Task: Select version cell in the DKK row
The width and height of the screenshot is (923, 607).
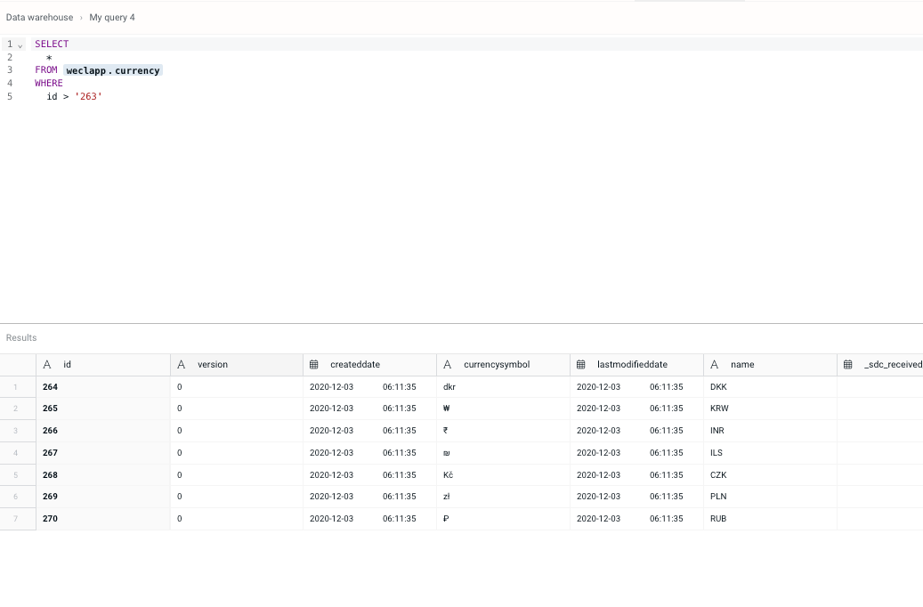Action: point(237,387)
